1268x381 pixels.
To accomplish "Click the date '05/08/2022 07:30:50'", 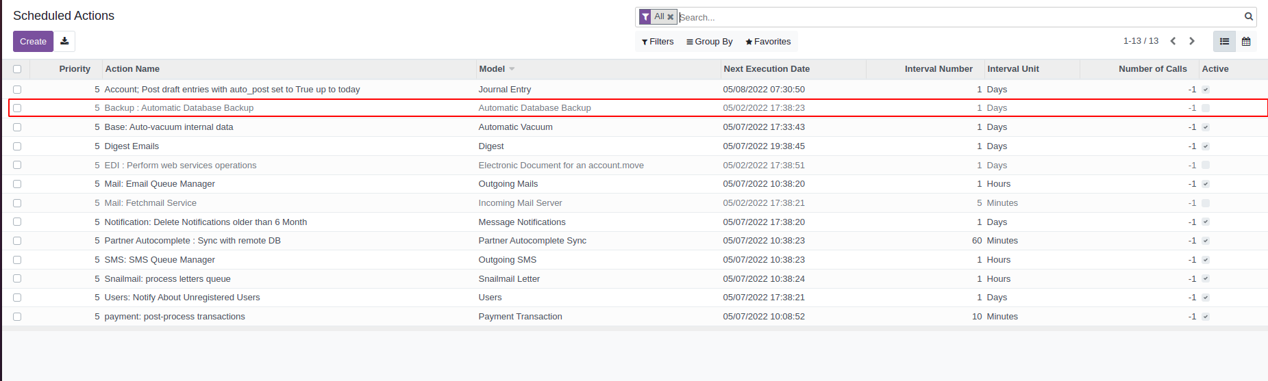I will (x=764, y=90).
